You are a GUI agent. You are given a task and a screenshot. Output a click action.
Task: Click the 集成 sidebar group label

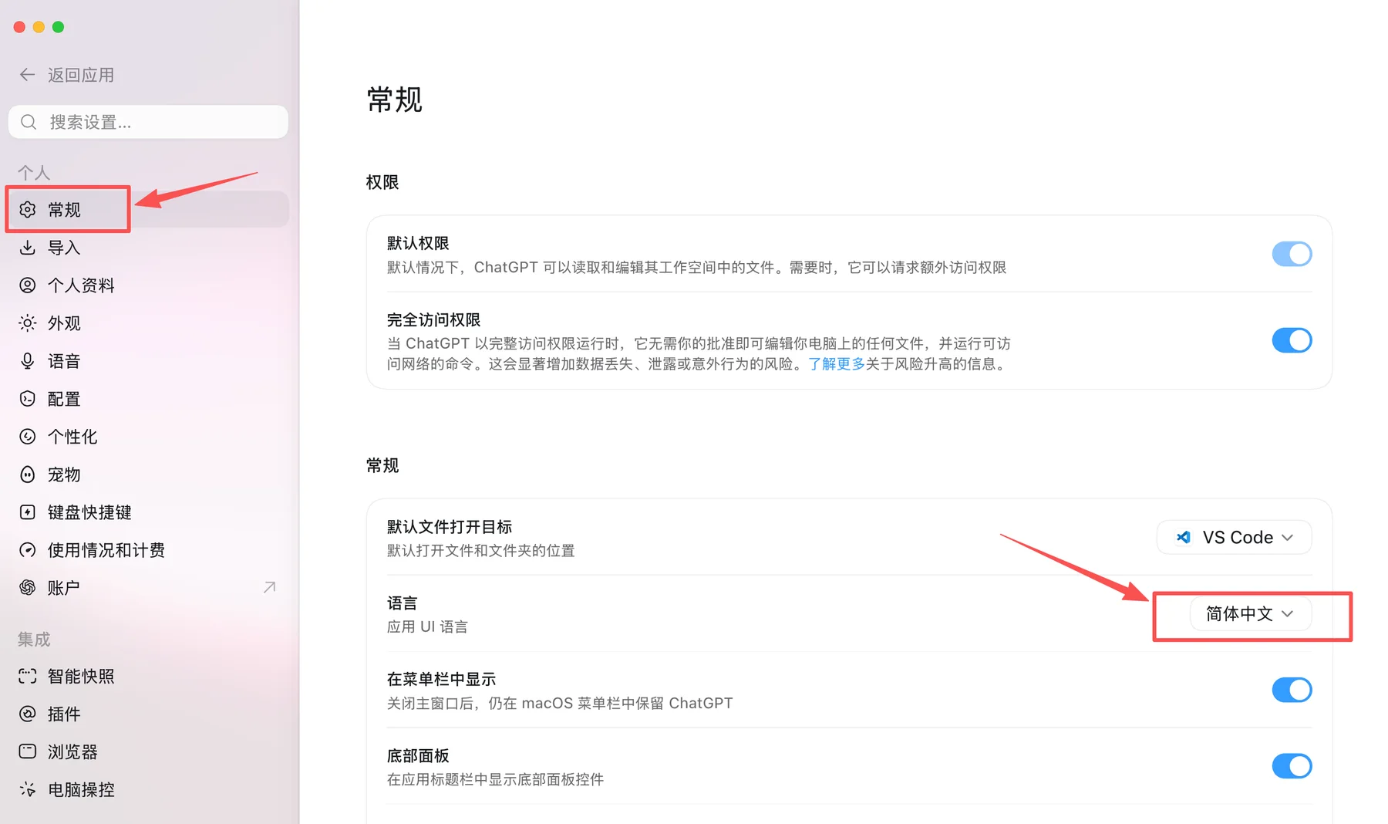(x=34, y=640)
